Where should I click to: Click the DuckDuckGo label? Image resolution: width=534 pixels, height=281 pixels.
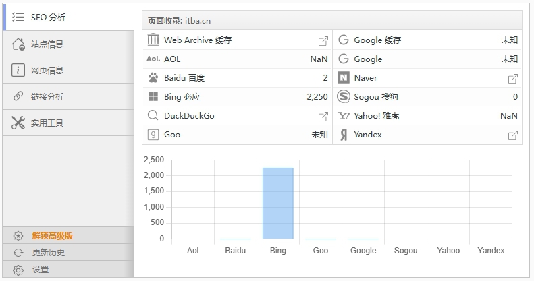[189, 116]
